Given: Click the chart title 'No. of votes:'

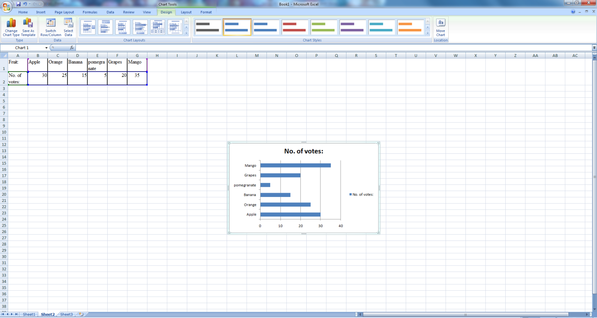Looking at the screenshot, I should click(303, 151).
